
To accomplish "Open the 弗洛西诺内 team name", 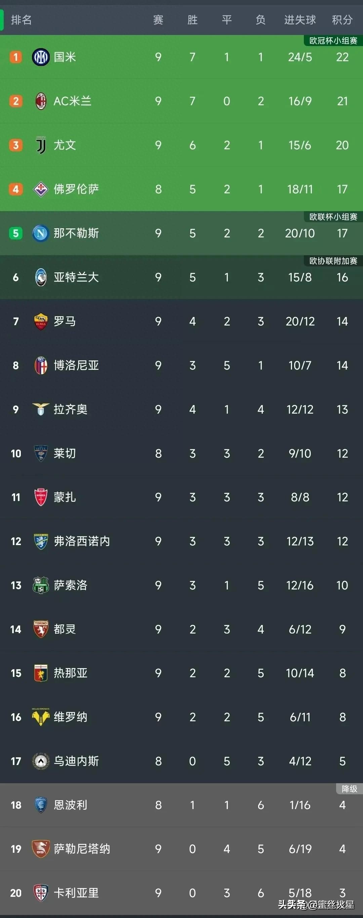I will pos(82,541).
